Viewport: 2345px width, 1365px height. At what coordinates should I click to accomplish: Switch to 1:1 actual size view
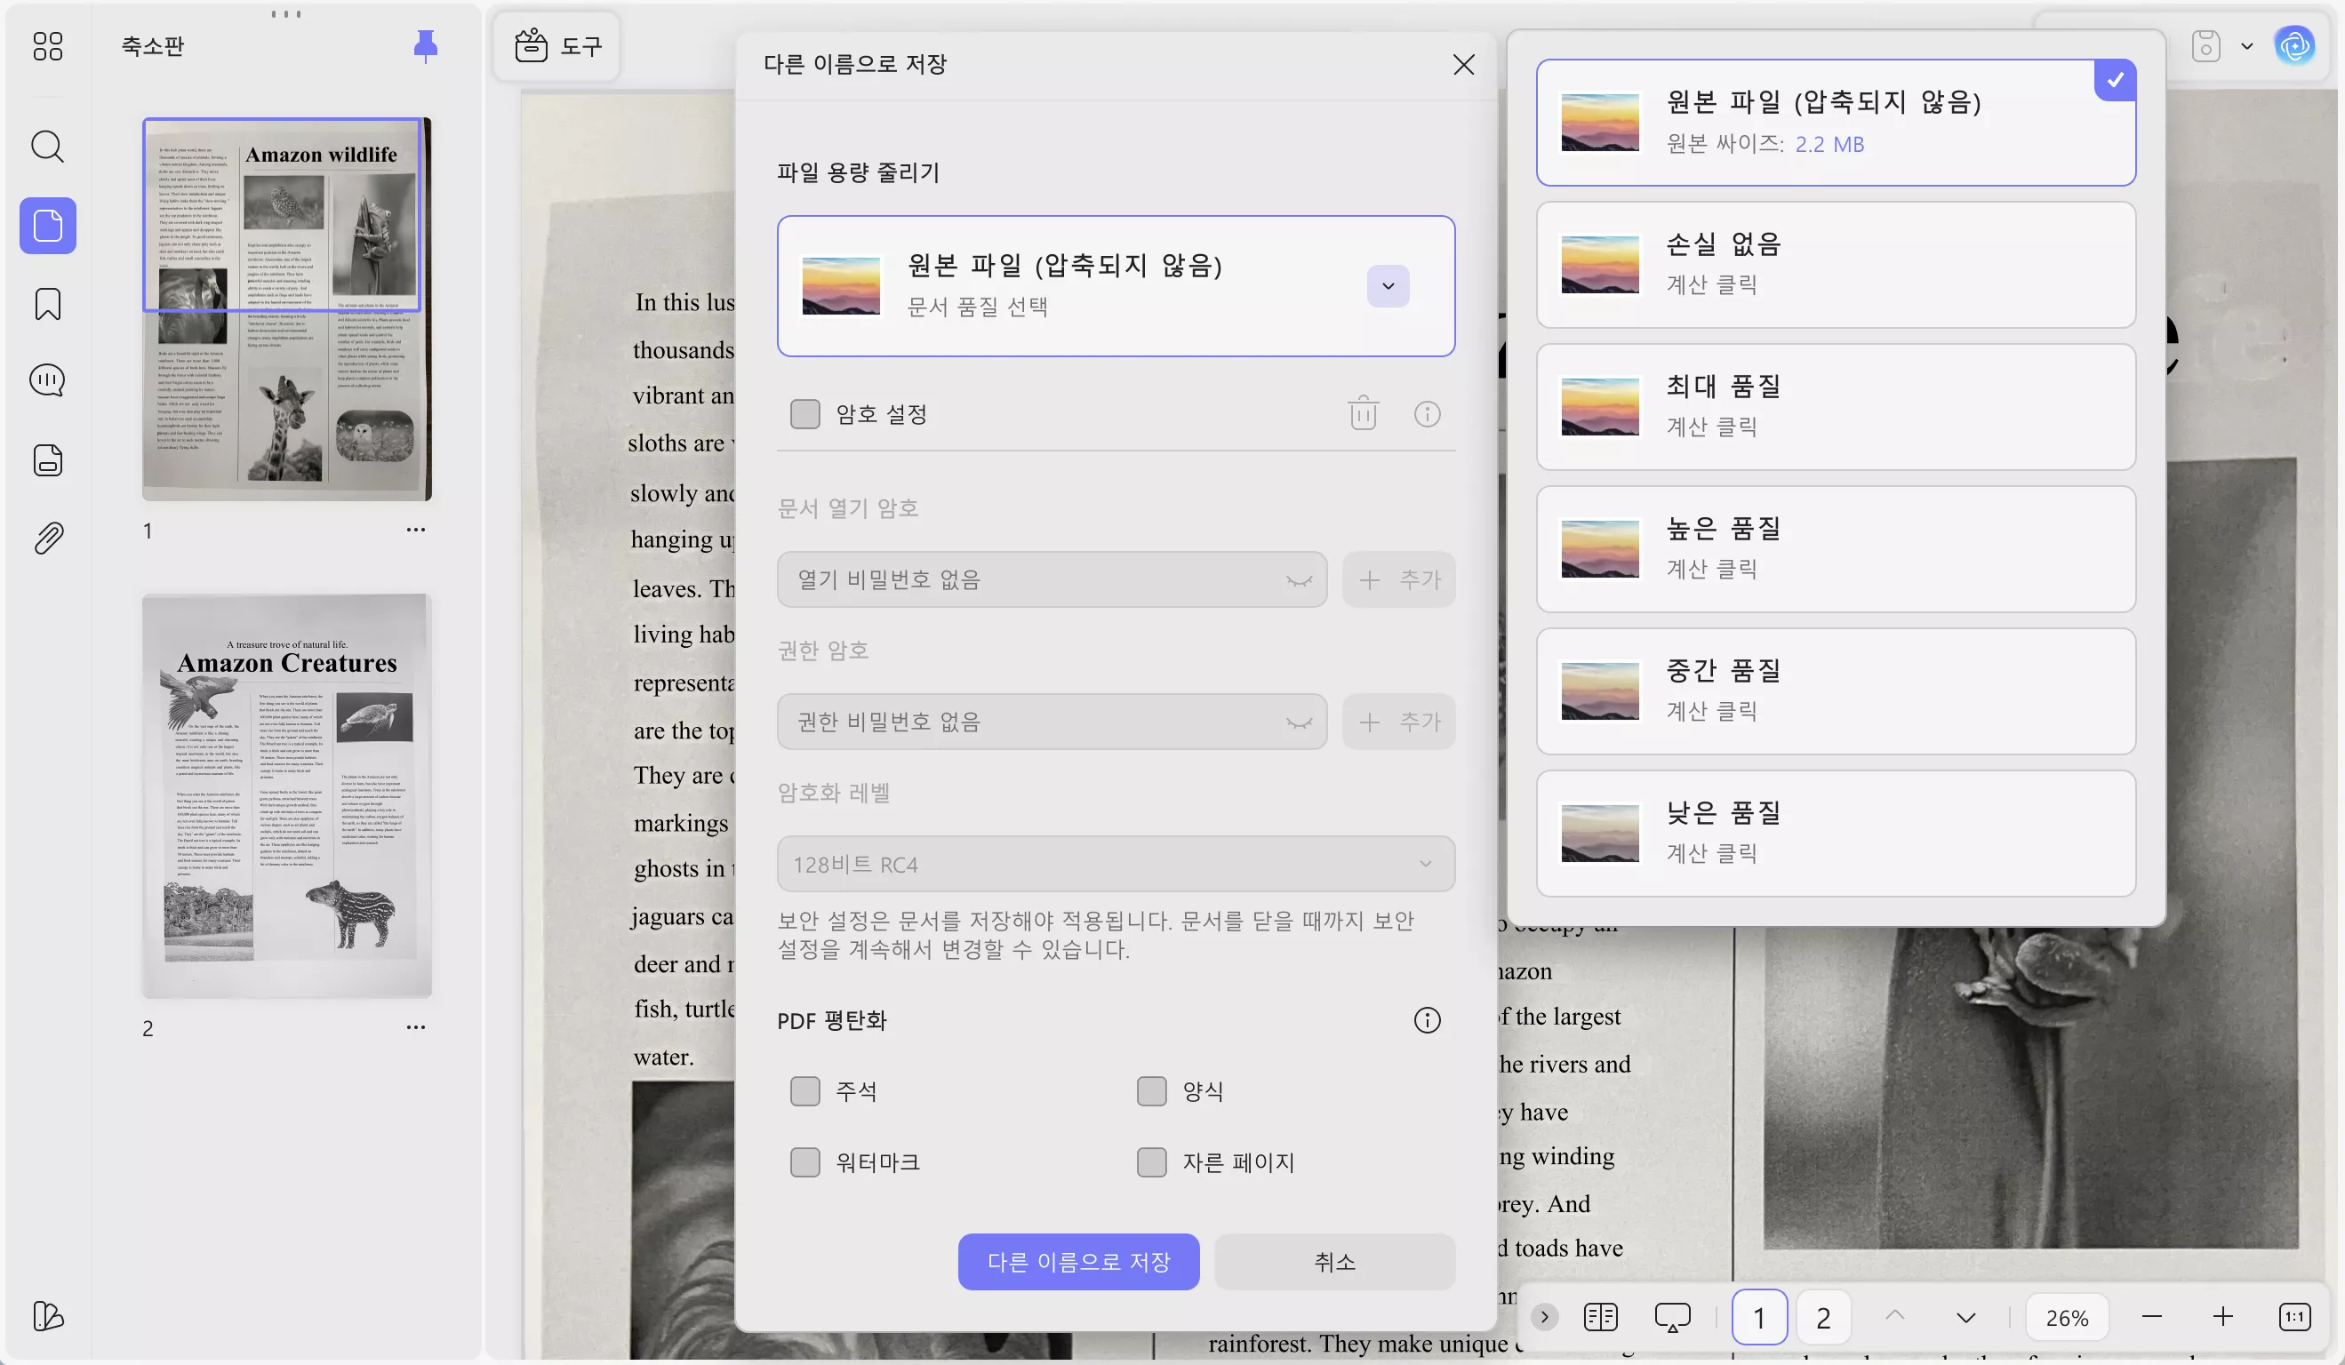pos(2294,1317)
